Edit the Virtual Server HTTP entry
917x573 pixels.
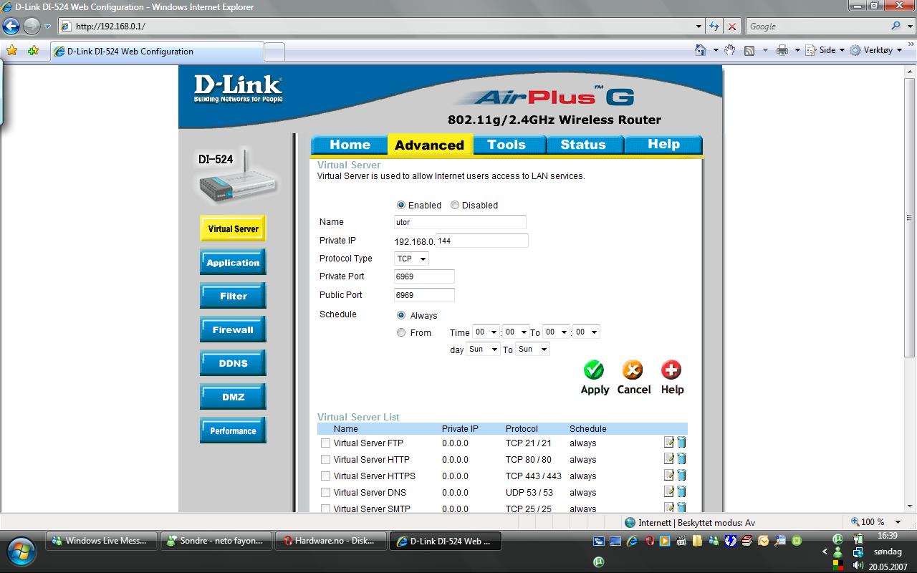(x=669, y=459)
